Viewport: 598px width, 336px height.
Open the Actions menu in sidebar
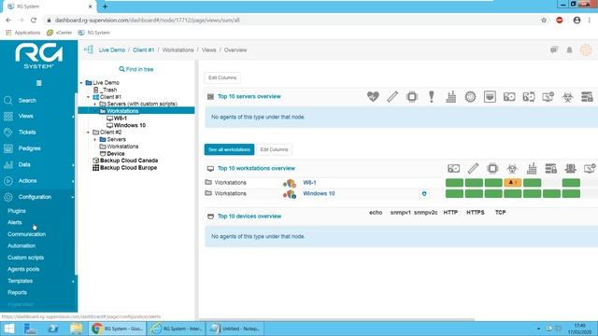click(x=27, y=181)
